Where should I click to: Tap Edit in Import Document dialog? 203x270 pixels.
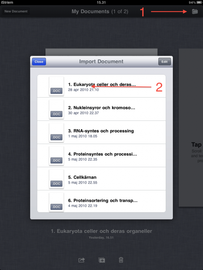(x=164, y=62)
